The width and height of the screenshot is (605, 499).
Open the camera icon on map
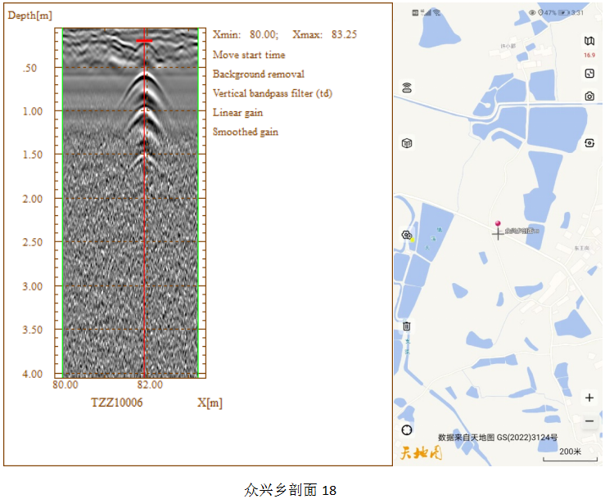589,97
